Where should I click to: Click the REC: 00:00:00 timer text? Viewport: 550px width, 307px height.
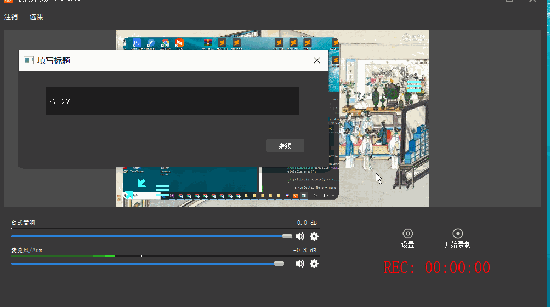click(437, 268)
